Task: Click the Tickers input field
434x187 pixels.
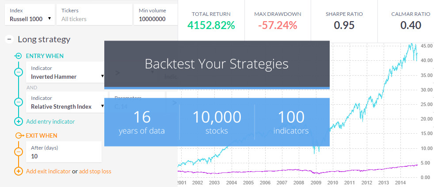Action: (x=94, y=19)
